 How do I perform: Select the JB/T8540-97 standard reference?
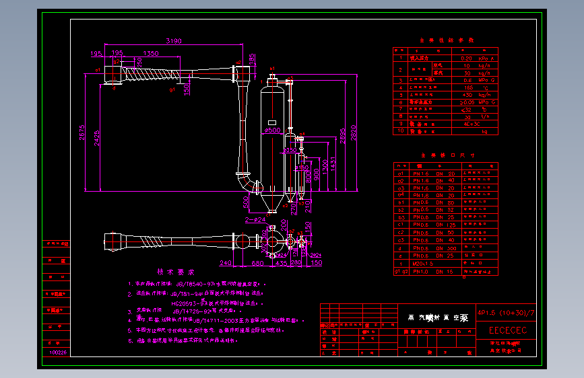[x=194, y=285]
